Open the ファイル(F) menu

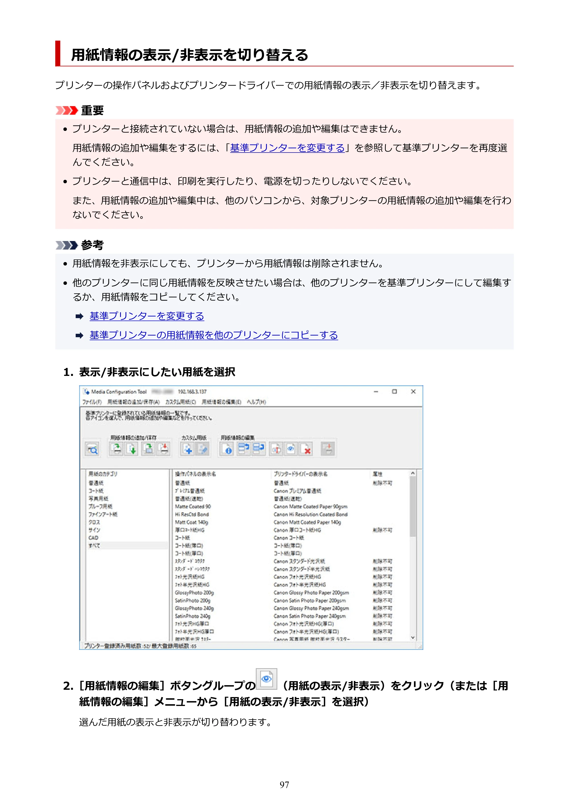pyautogui.click(x=92, y=402)
